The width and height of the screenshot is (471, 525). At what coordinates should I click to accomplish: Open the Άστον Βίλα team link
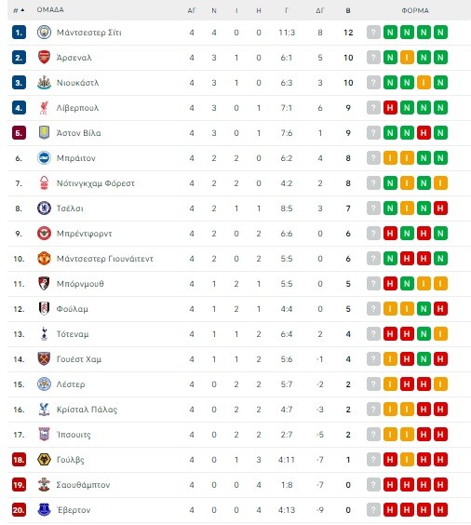point(79,133)
